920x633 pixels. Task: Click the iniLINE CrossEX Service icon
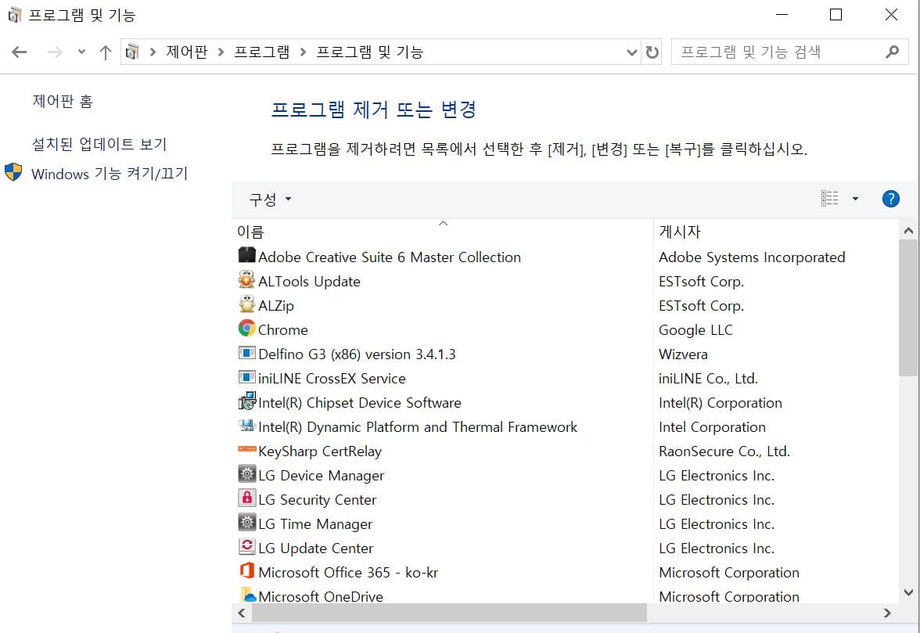point(247,376)
